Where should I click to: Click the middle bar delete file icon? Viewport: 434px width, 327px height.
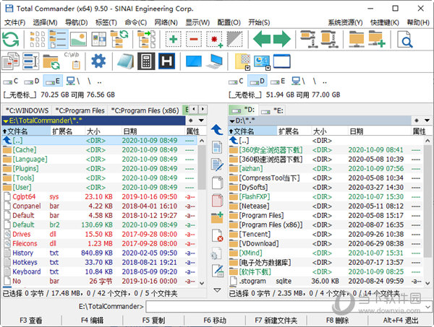[217, 235]
